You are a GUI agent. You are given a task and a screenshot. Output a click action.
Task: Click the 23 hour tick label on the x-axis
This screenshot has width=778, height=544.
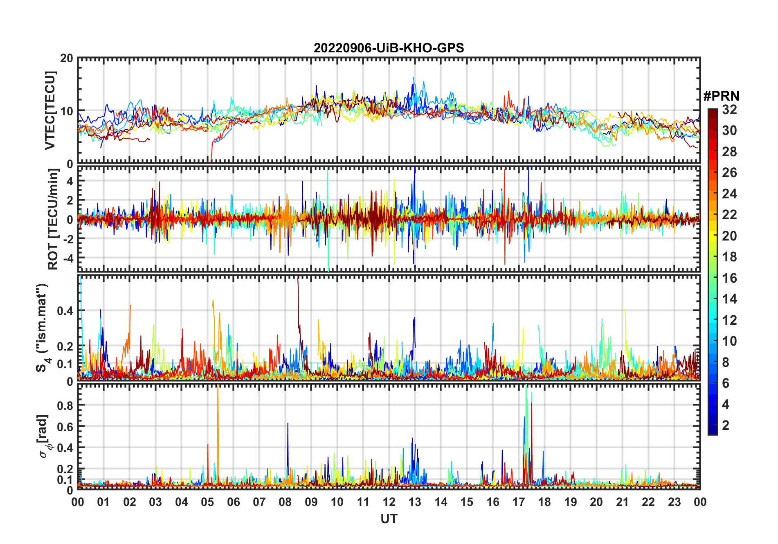674,502
